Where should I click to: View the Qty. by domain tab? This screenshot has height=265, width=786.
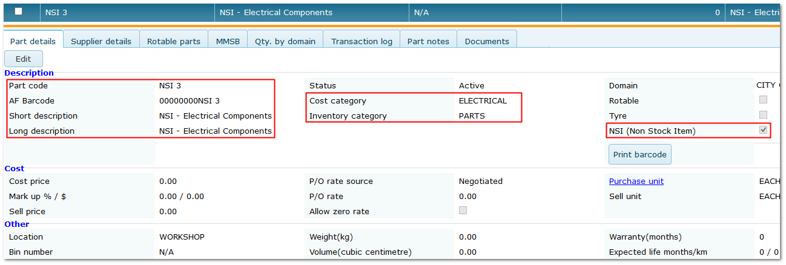pos(285,41)
